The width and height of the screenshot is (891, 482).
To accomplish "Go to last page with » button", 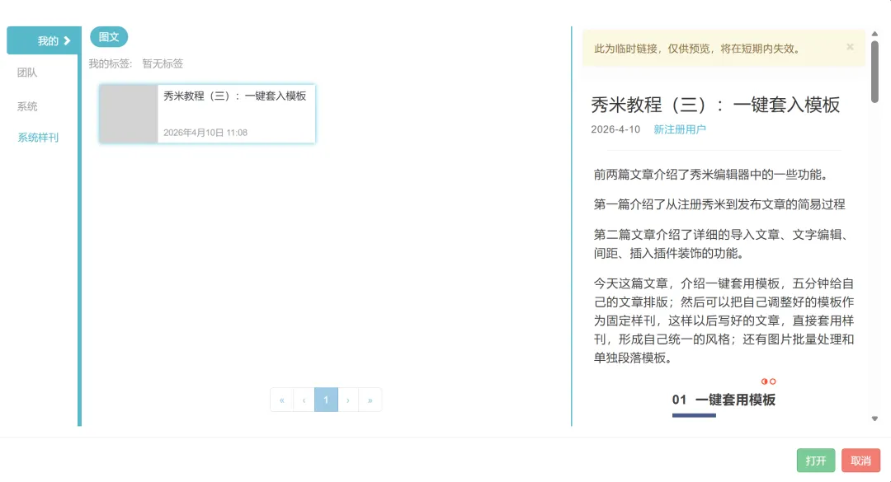I will tap(370, 400).
